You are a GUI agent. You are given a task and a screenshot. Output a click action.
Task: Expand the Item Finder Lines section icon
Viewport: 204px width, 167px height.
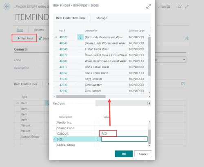pyautogui.click(x=183, y=84)
